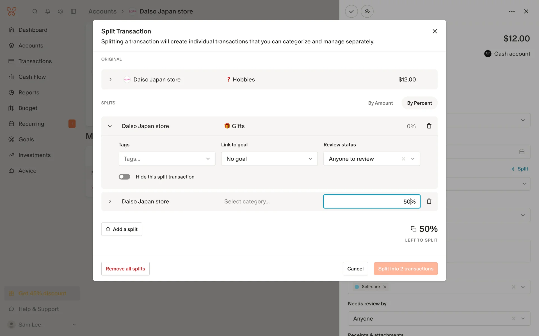Switch splits mode to By Amount
Image resolution: width=539 pixels, height=336 pixels.
(x=380, y=103)
